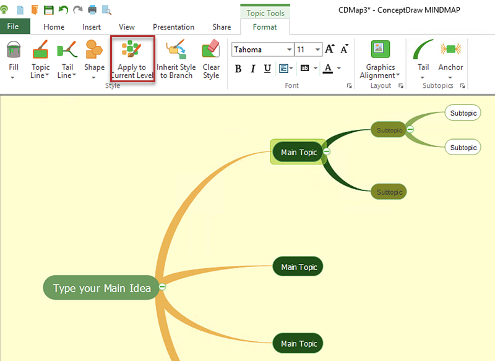Viewport: 495px width, 361px height.
Task: Print the mind map
Action: pyautogui.click(x=92, y=10)
